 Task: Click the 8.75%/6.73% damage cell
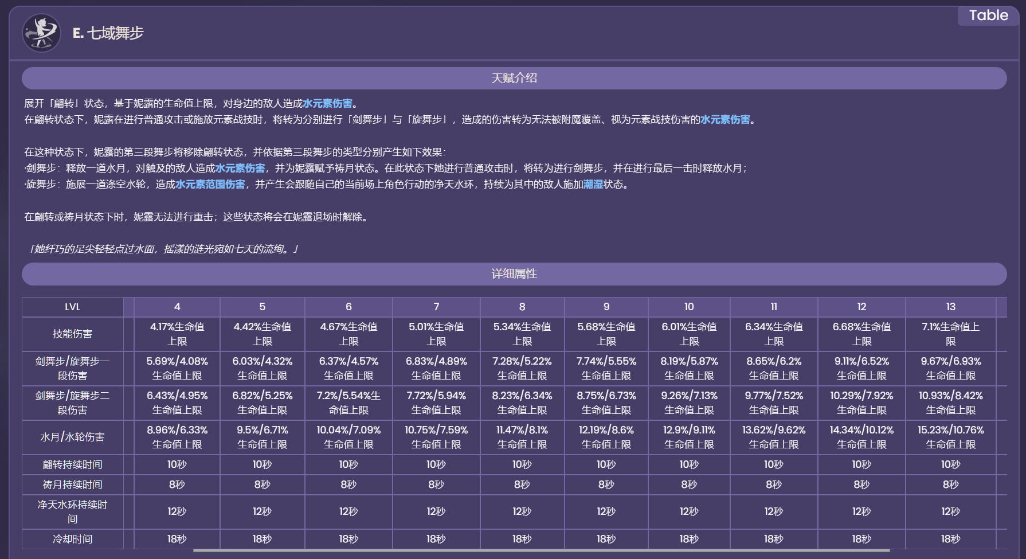606,403
